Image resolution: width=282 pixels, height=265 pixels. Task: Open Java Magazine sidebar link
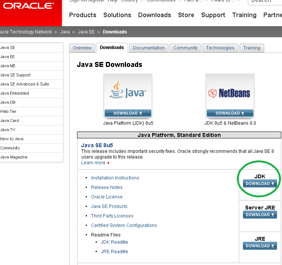31,157
